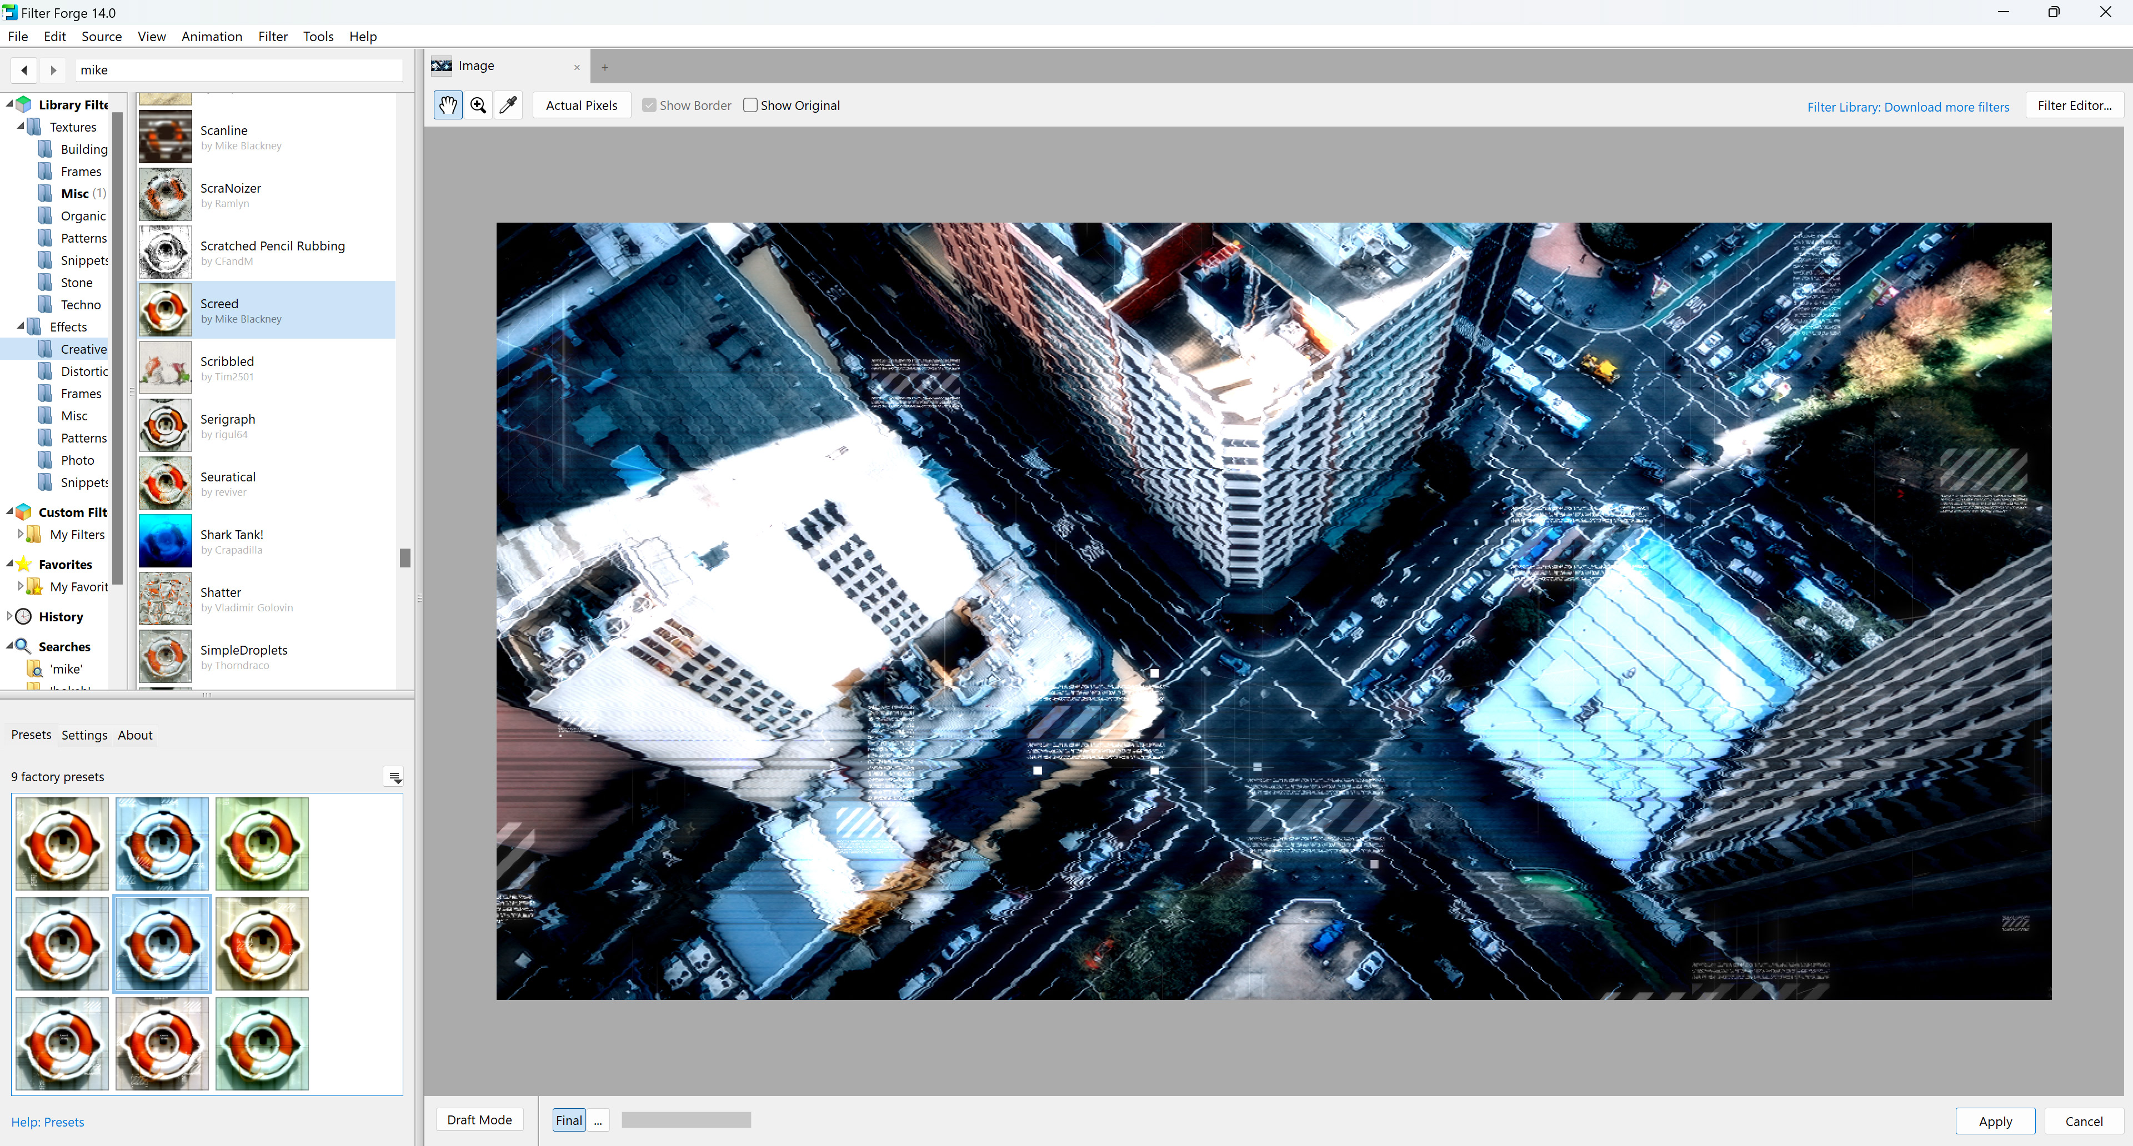The height and width of the screenshot is (1146, 2133).
Task: Click the Apply button
Action: coord(1994,1120)
